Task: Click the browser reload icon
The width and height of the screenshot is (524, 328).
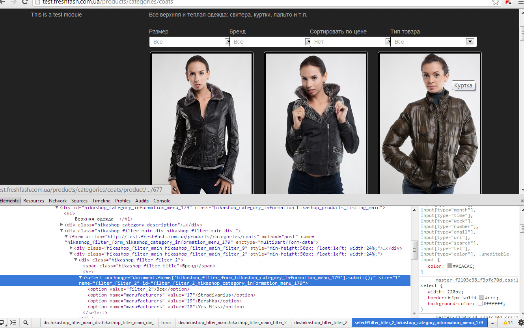Action: [x=25, y=2]
